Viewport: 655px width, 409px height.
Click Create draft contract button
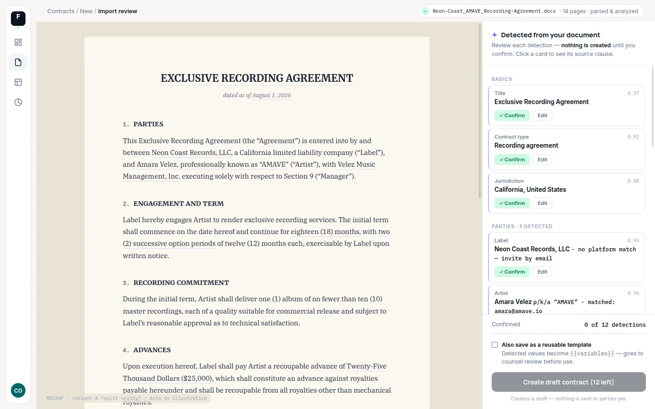[x=569, y=382]
